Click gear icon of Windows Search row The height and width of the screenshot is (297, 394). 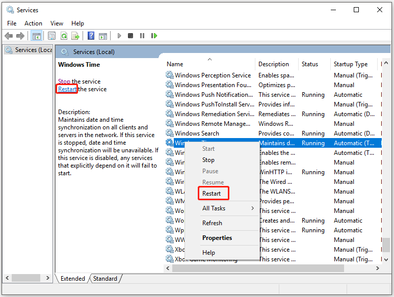170,133
